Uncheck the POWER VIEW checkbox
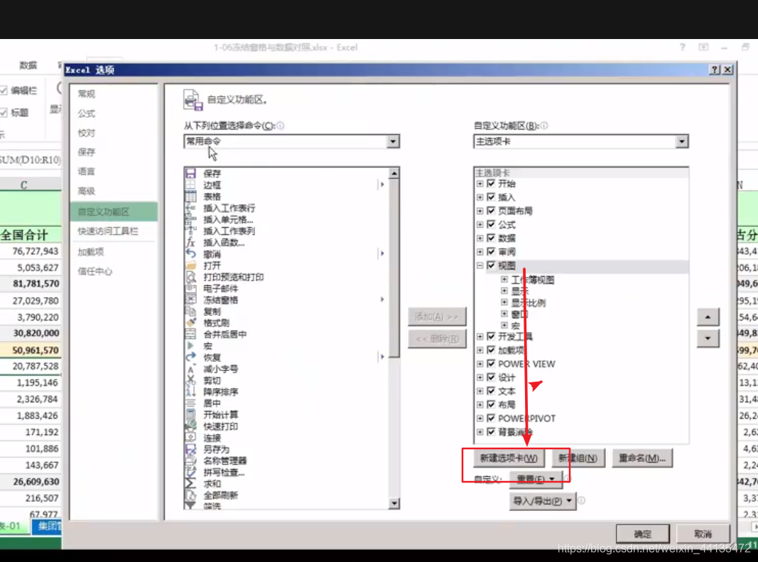758x562 pixels. (491, 363)
